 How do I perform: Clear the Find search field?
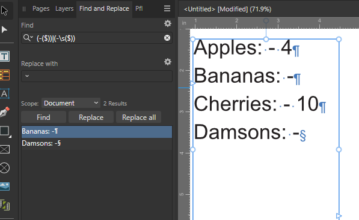click(167, 38)
